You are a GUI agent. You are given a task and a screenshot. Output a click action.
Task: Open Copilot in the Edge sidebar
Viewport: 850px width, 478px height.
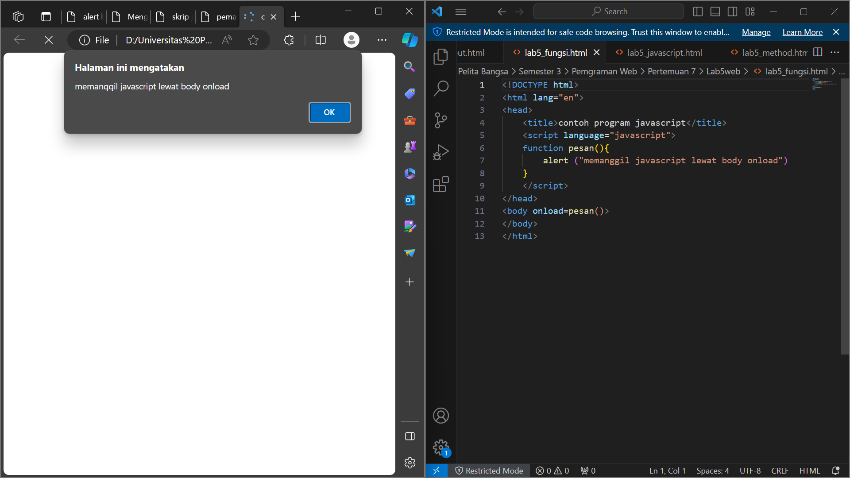click(x=410, y=40)
